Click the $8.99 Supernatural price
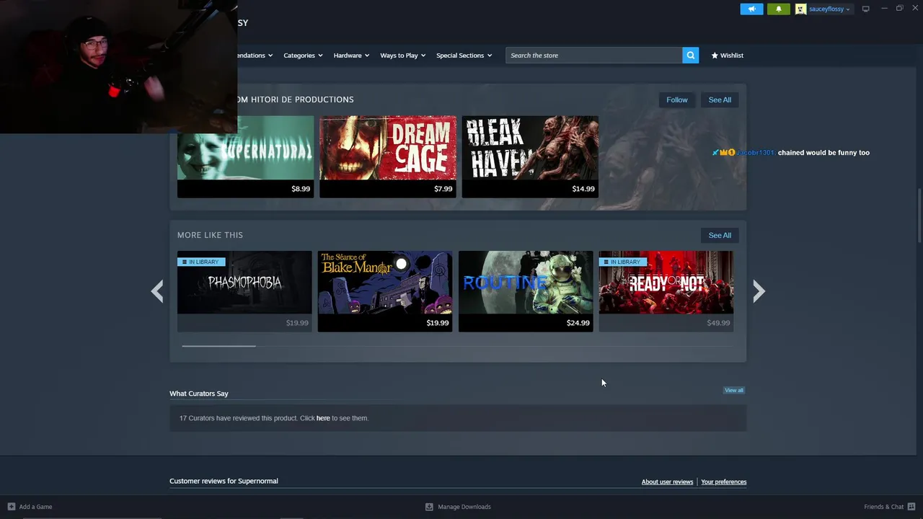 pyautogui.click(x=301, y=189)
